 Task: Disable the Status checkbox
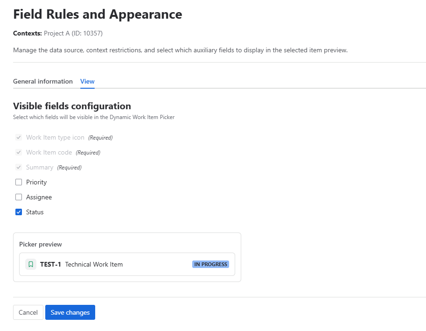[x=18, y=212]
